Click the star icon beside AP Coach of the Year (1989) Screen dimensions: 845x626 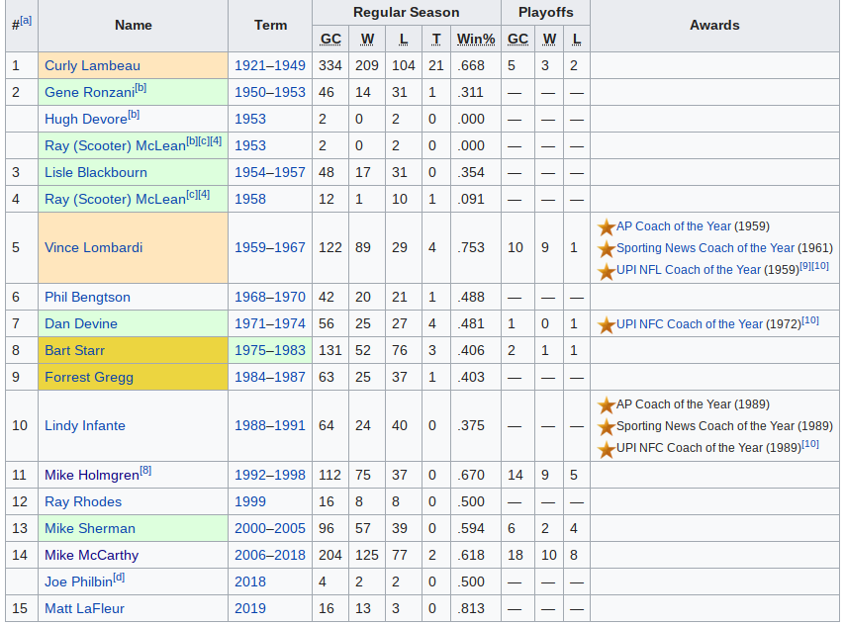pyautogui.click(x=607, y=405)
